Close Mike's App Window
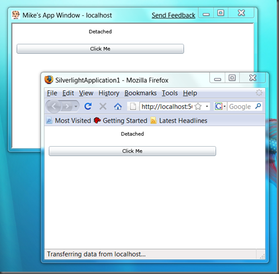The image size is (279, 274). (x=242, y=13)
